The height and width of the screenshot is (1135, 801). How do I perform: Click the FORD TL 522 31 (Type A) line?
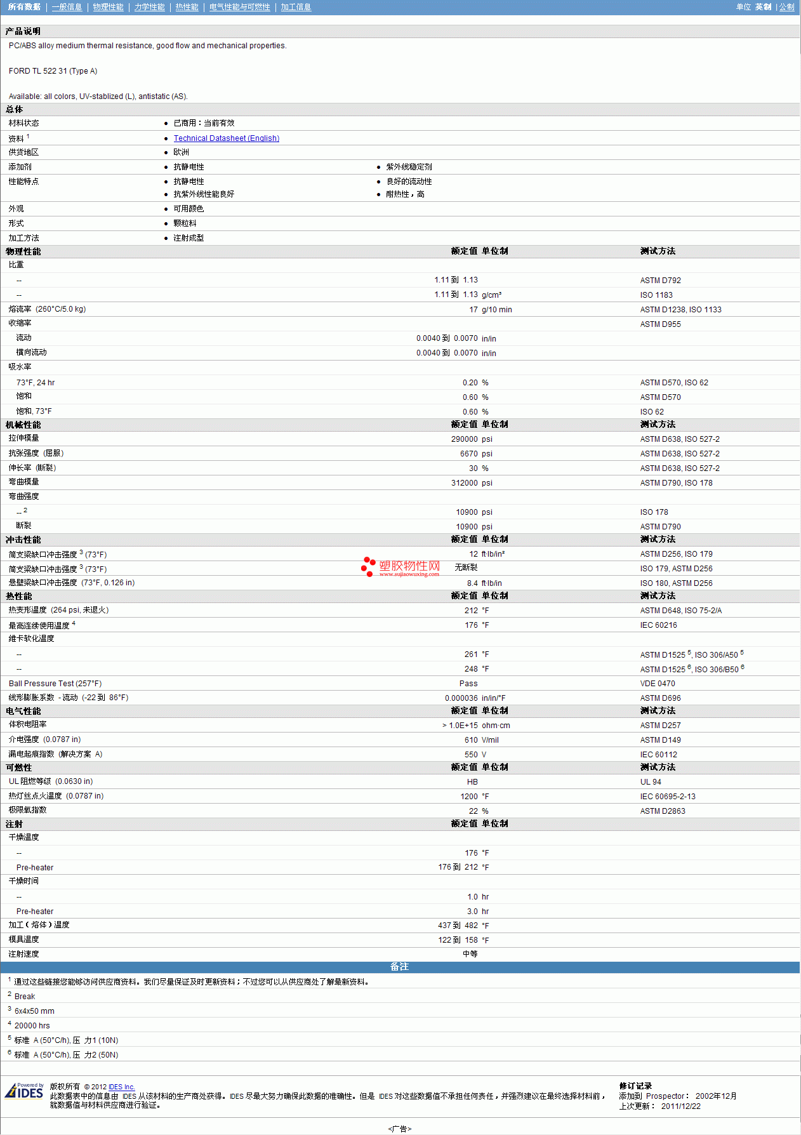pos(53,71)
